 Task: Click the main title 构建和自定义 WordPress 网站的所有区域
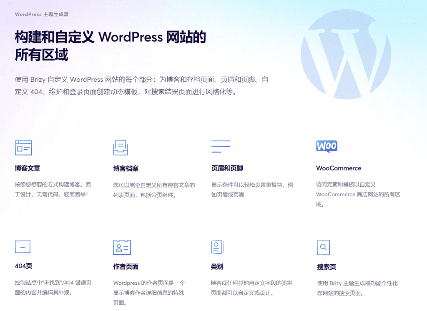(x=110, y=46)
